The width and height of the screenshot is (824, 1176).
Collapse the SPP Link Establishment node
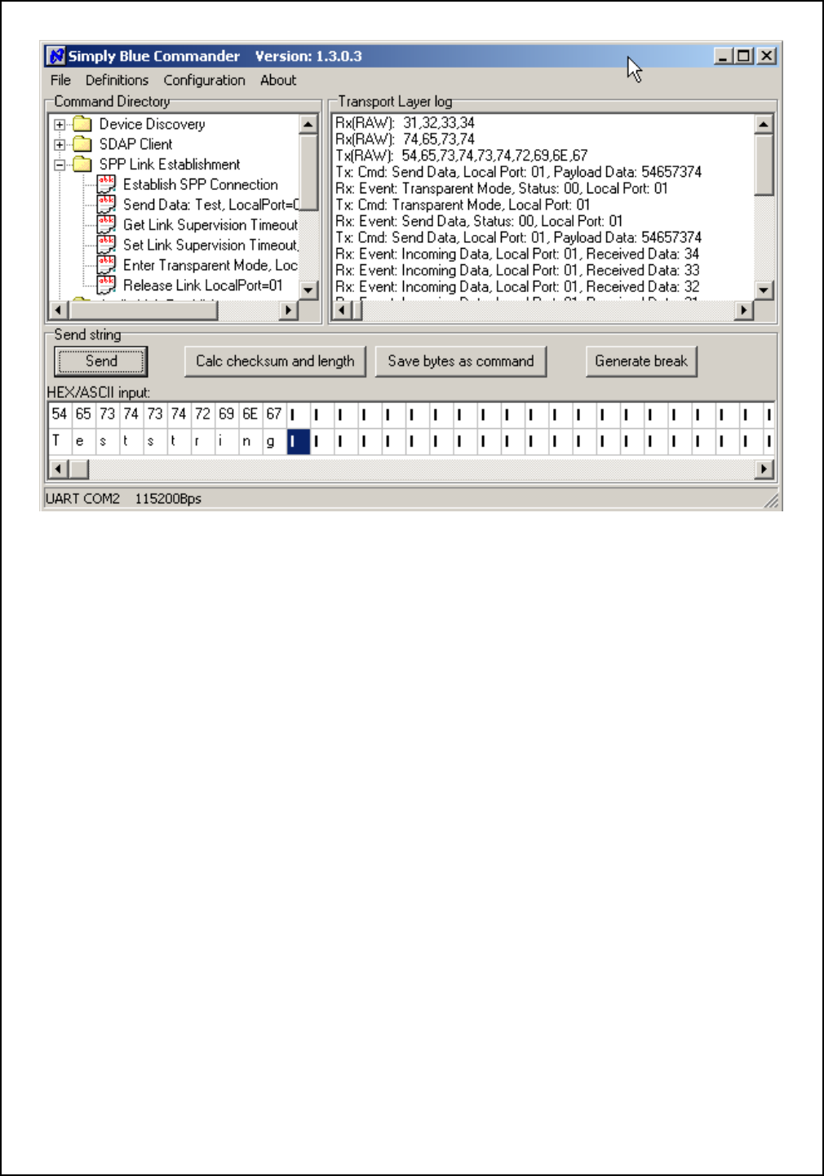click(x=60, y=165)
